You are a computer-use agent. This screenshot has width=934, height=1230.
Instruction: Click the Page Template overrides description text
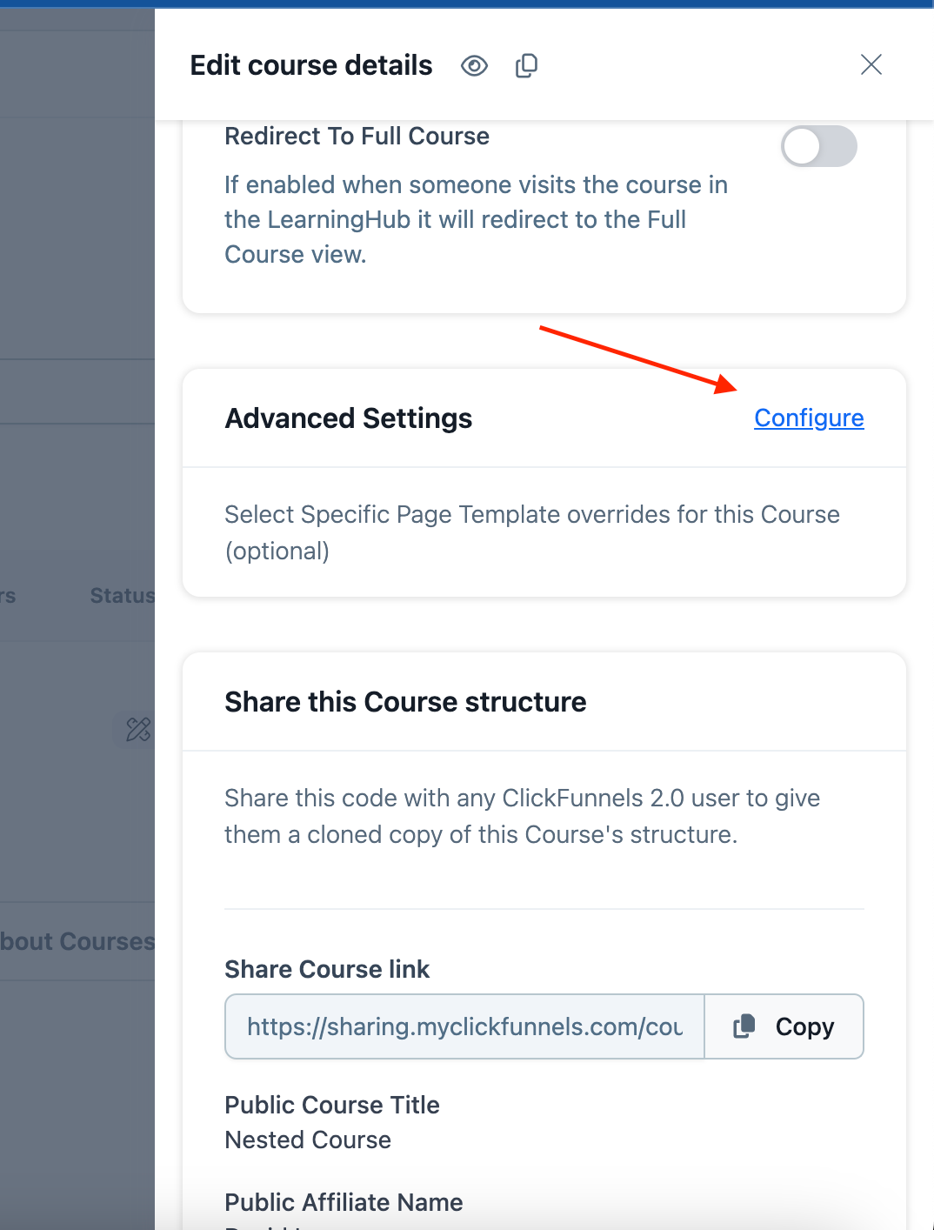click(x=532, y=532)
